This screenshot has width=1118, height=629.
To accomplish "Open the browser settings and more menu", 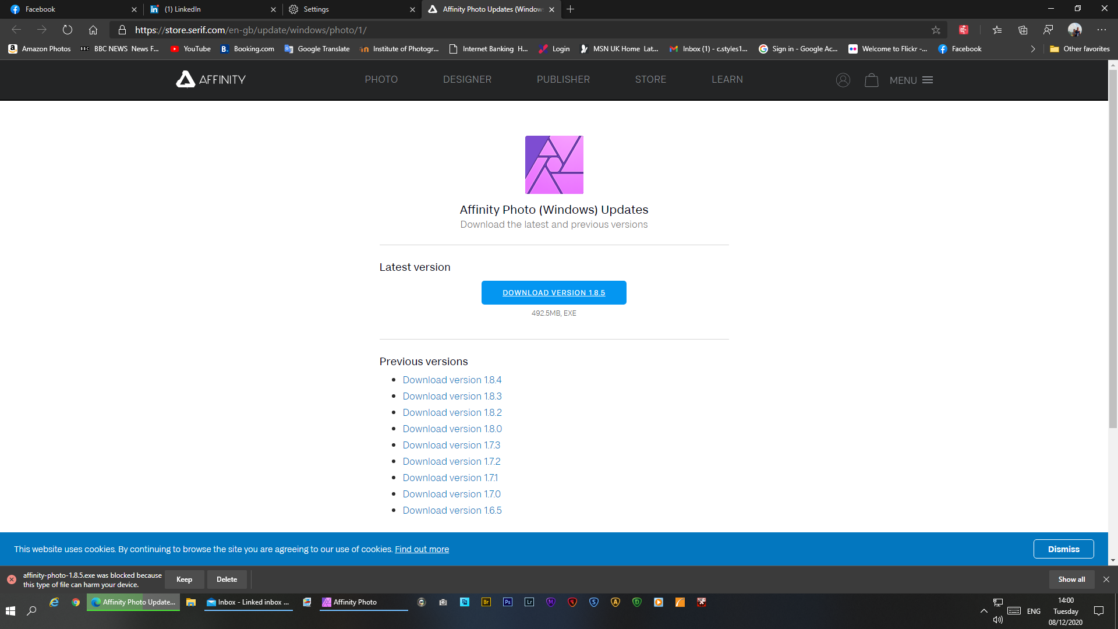I will point(1101,30).
